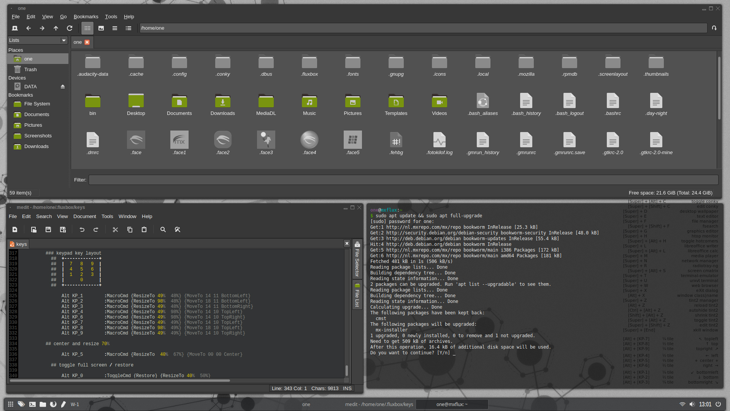The height and width of the screenshot is (411, 730).
Task: Click the Filter input field
Action: [x=403, y=180]
